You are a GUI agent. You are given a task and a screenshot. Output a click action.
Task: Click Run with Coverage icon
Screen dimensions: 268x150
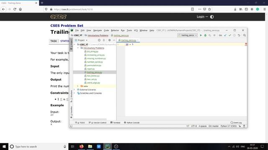(210, 35)
